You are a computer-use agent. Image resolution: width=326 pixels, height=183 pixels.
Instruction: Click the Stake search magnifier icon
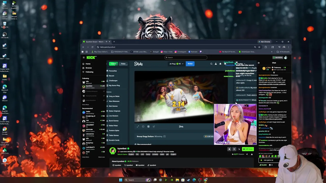pos(211,64)
